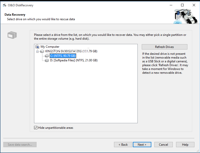Collapse the KINGSTON drive tree node

tap(38, 51)
